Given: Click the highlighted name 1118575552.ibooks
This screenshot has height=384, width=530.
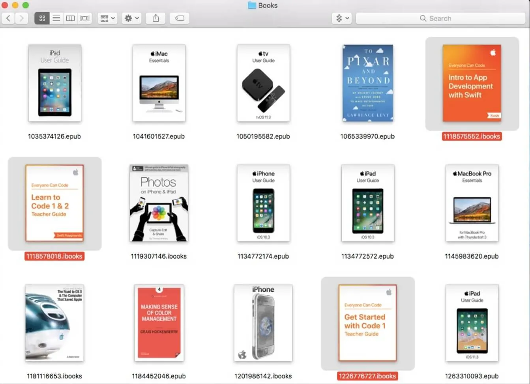Looking at the screenshot, I should (472, 136).
